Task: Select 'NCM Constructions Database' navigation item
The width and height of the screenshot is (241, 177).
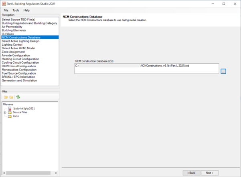Action: tap(30, 37)
